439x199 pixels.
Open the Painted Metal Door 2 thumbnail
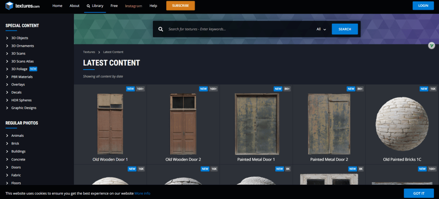click(x=329, y=124)
